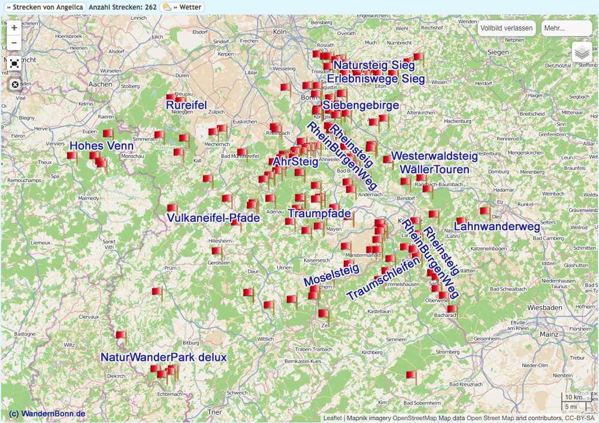The height and width of the screenshot is (423, 599).
Task: Click the NaturWanderPark delux label
Action: click(164, 358)
